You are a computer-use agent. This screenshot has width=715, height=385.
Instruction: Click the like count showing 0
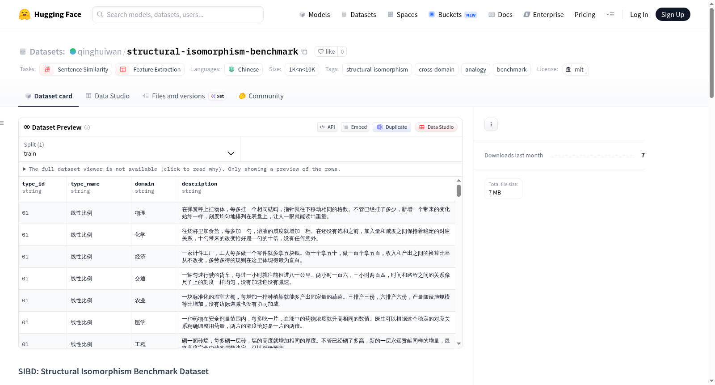(342, 51)
